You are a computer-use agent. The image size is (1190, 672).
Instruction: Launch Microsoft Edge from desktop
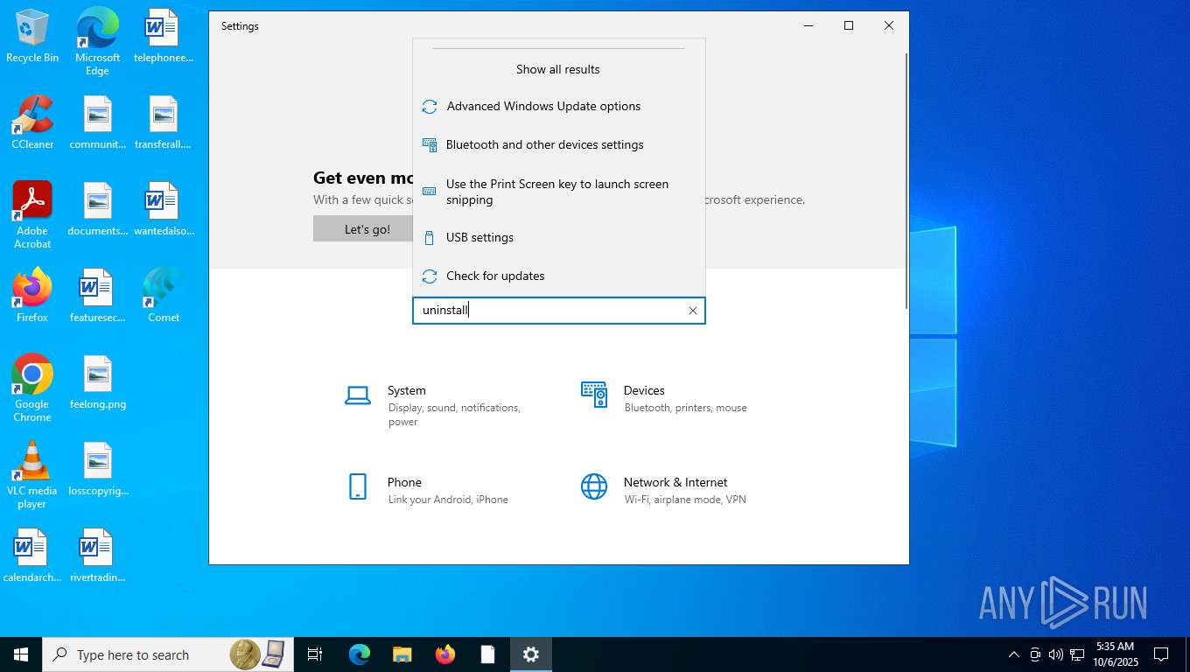pyautogui.click(x=97, y=42)
